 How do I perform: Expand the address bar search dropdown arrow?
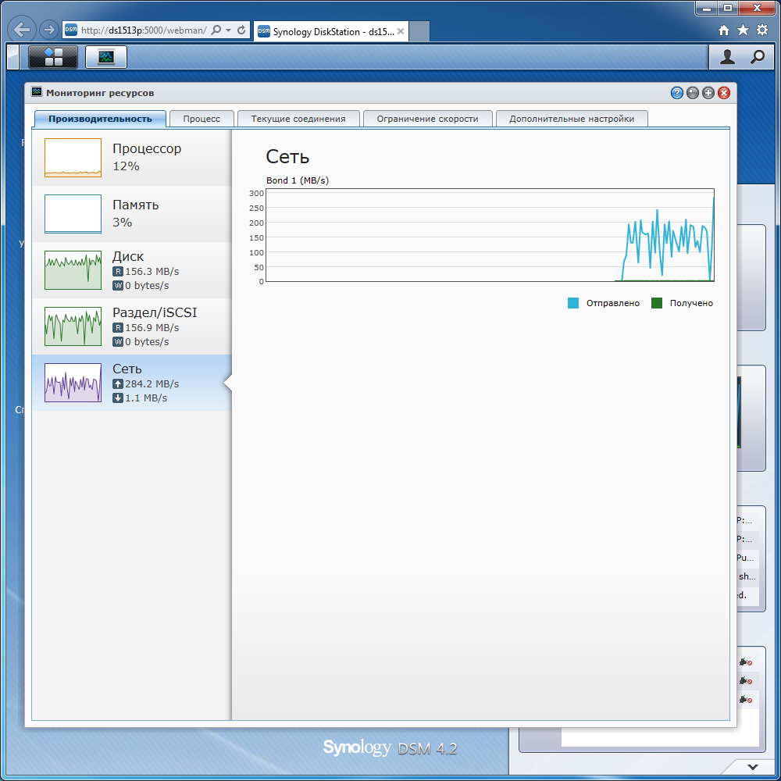[228, 30]
